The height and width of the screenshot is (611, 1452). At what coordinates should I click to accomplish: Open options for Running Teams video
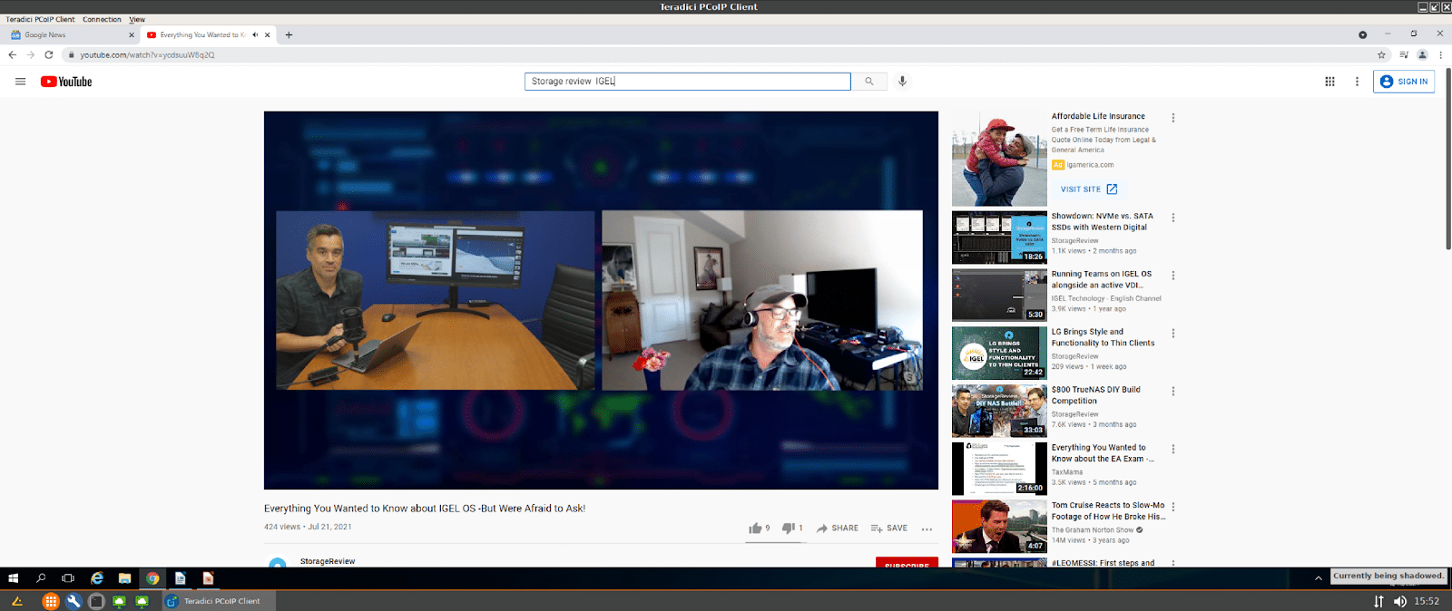tap(1173, 276)
